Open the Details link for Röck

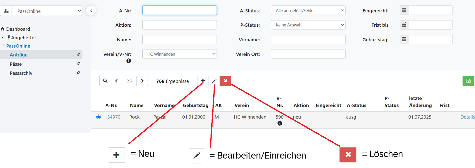point(467,117)
